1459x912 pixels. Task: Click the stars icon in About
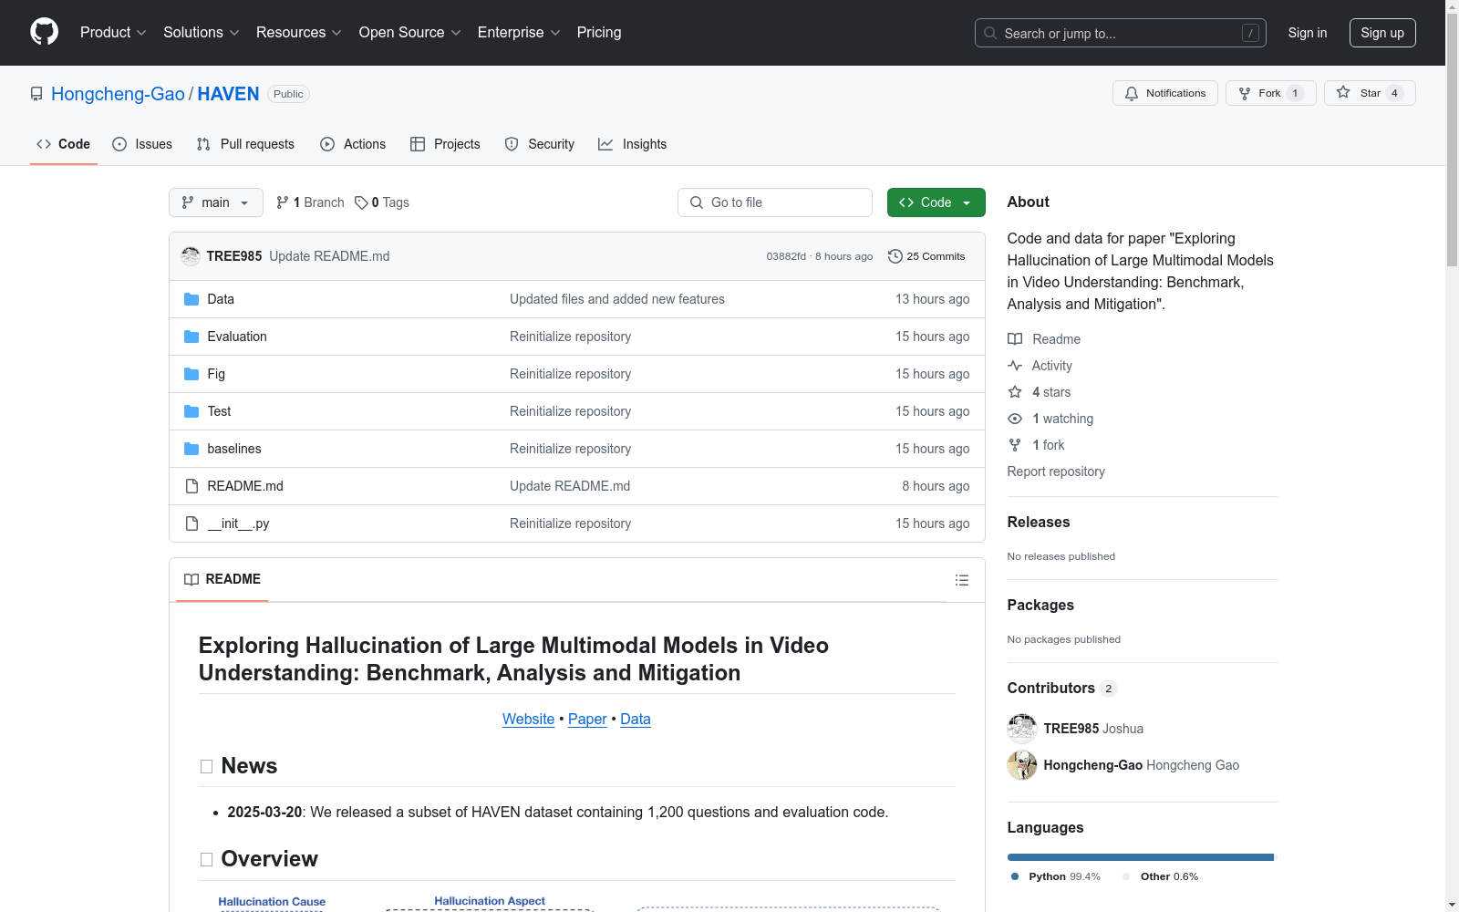[1015, 392]
